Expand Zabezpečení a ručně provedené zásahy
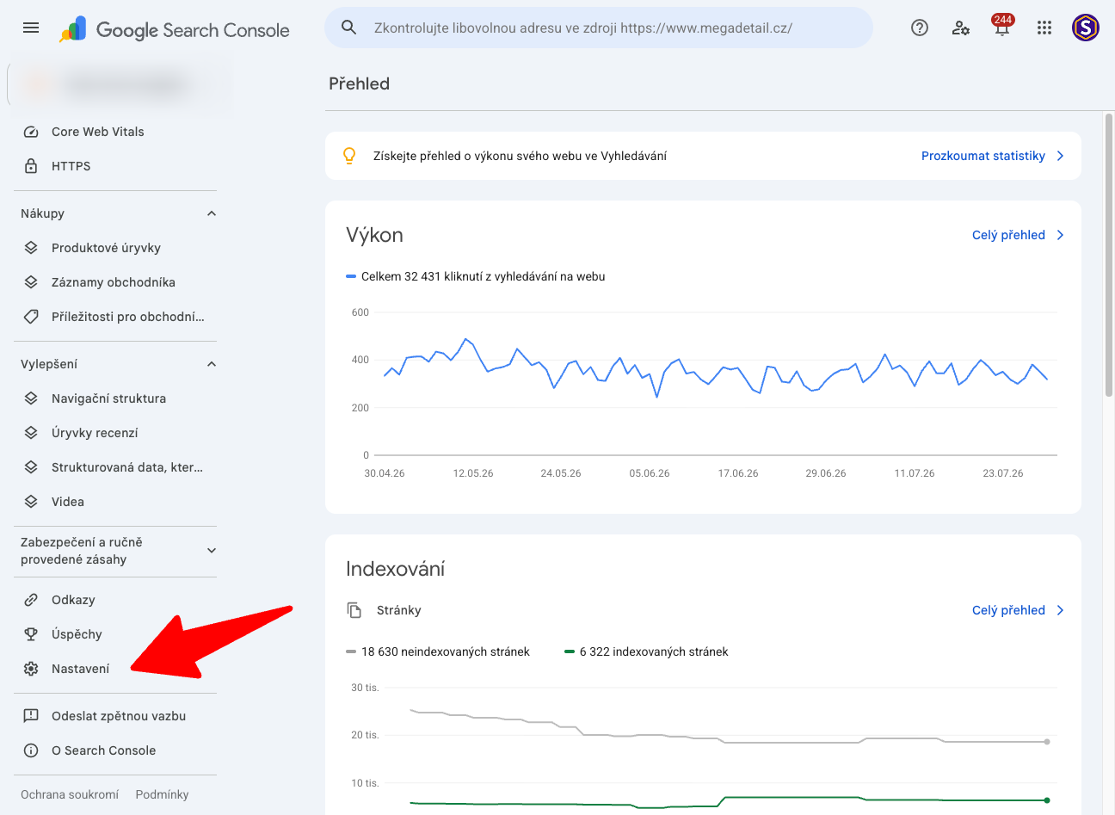The height and width of the screenshot is (815, 1115). pos(212,551)
